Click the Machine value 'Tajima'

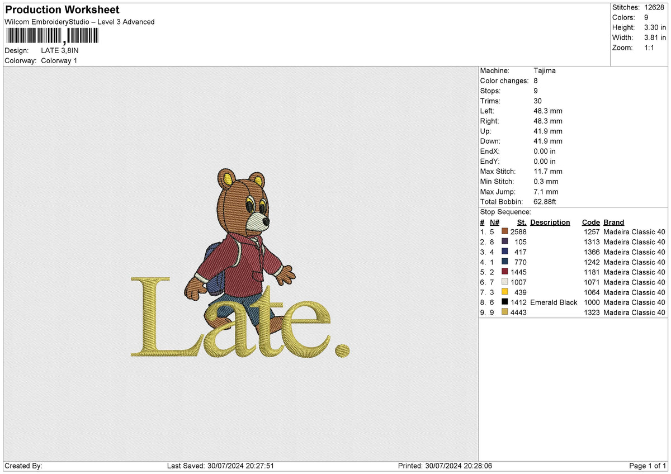pyautogui.click(x=545, y=71)
